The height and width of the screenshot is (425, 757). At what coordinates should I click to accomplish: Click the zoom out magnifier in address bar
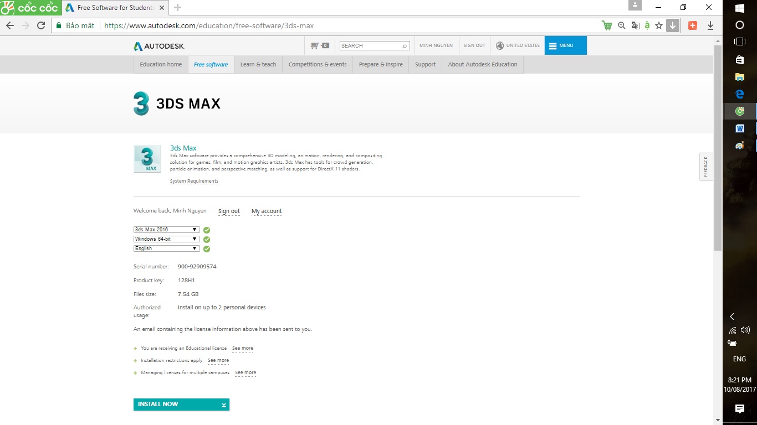[x=621, y=25]
